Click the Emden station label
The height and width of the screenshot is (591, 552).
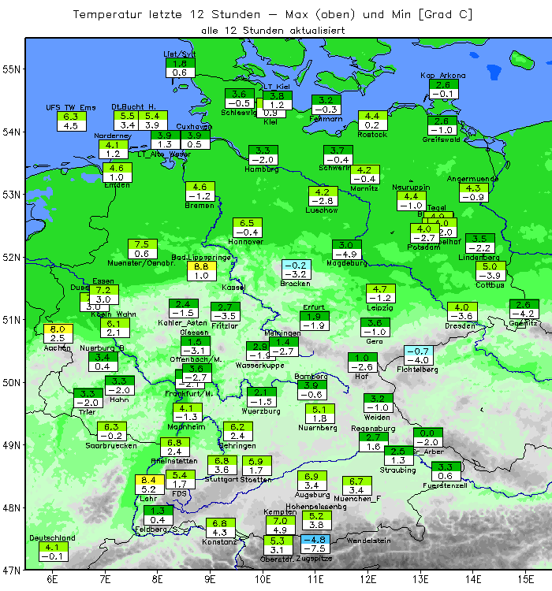pos(117,185)
